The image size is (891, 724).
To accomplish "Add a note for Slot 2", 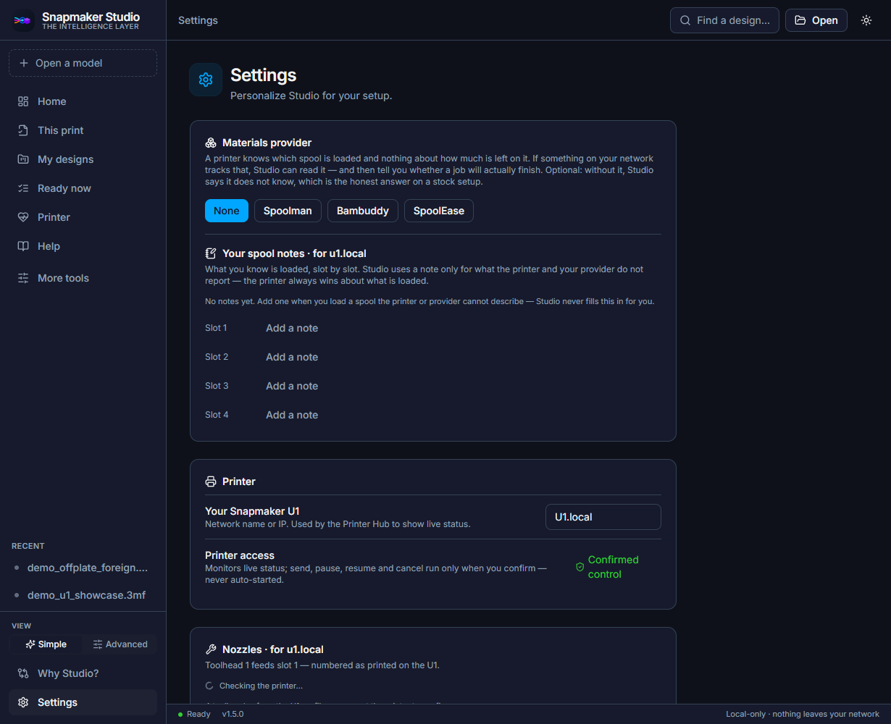I will coord(292,357).
